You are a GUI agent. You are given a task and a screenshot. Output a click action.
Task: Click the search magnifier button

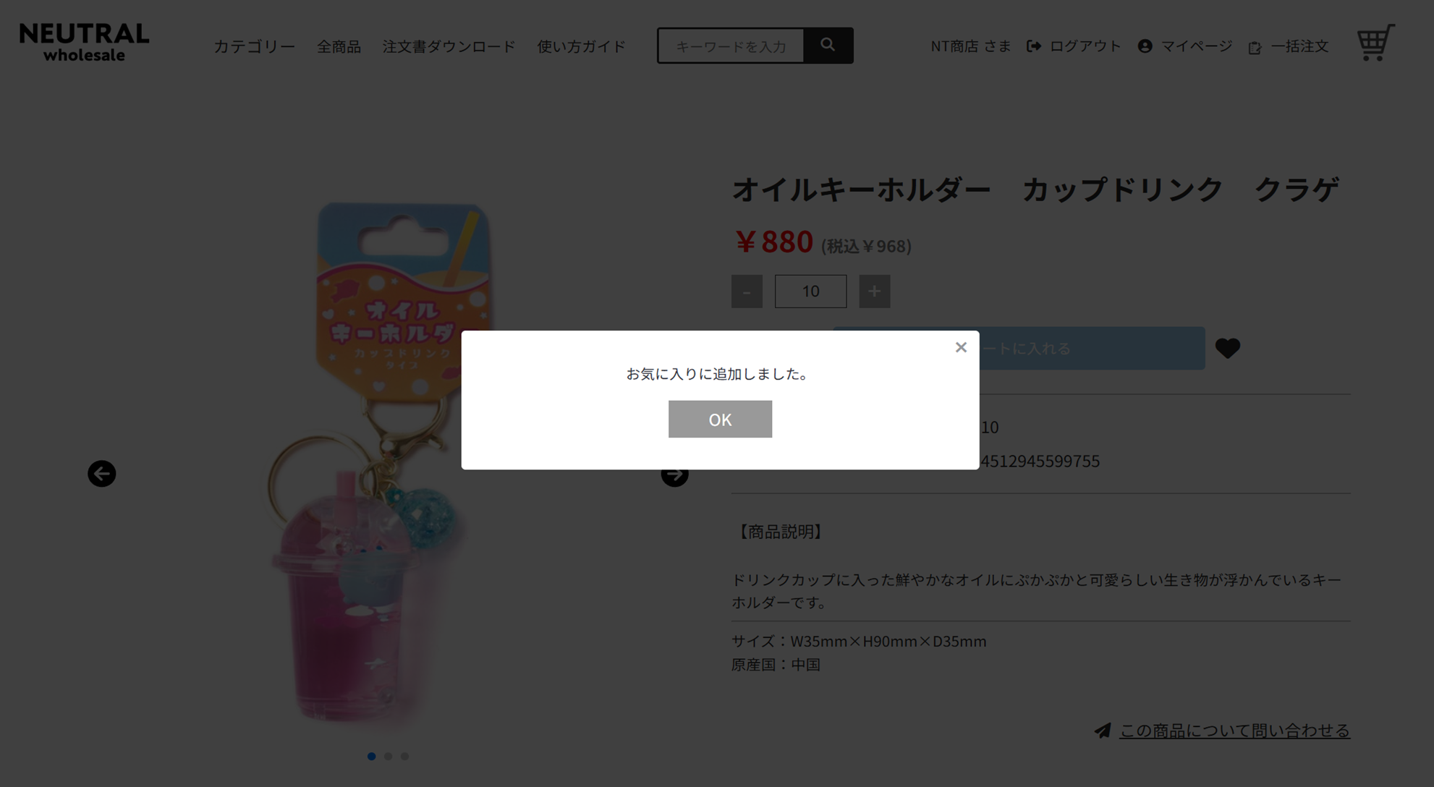[x=828, y=46]
